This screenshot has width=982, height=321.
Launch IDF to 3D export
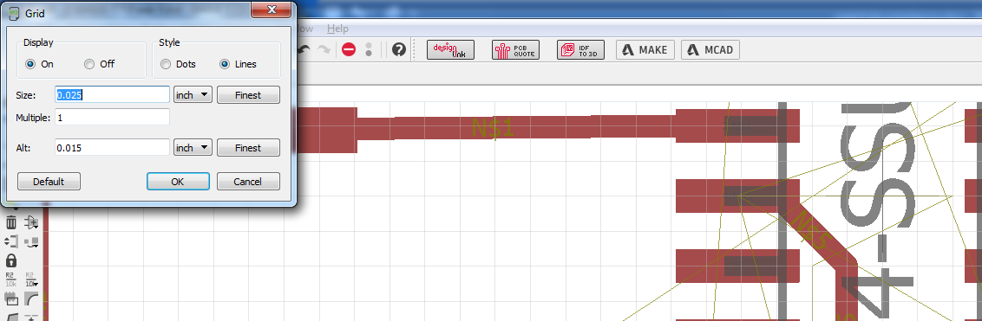pyautogui.click(x=580, y=50)
